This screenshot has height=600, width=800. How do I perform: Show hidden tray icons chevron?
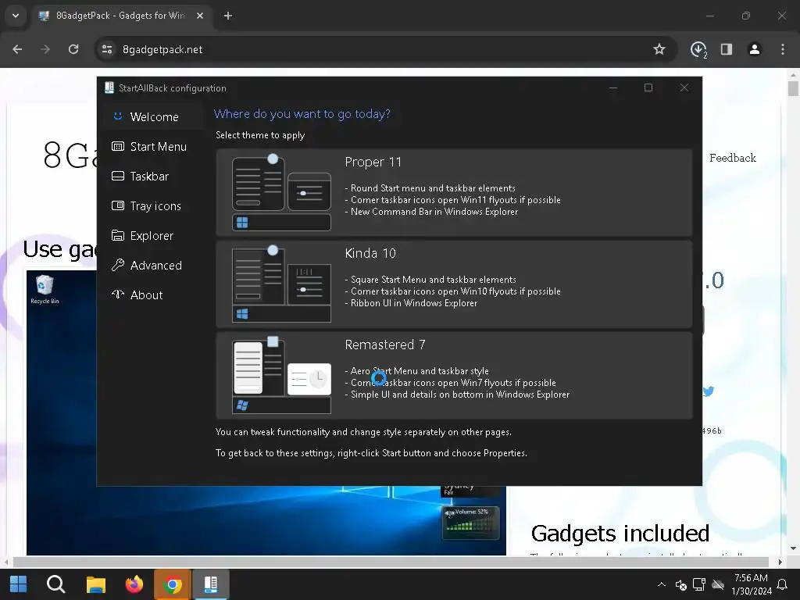(x=661, y=584)
